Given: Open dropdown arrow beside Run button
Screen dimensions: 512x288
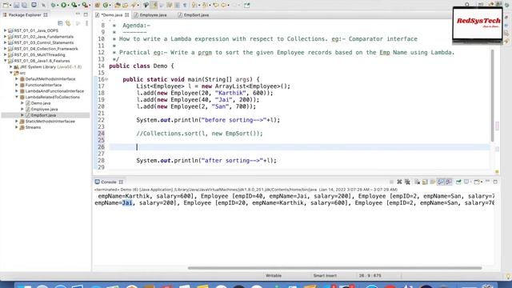Looking at the screenshot, I should coord(69,6).
